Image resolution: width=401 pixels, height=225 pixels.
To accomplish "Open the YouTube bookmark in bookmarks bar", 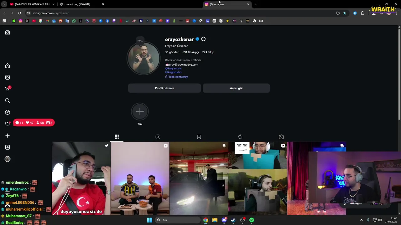I will pos(34,21).
